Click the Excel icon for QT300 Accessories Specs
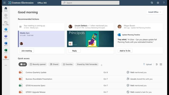Viewport: 169px width, 95px height. coord(21,85)
